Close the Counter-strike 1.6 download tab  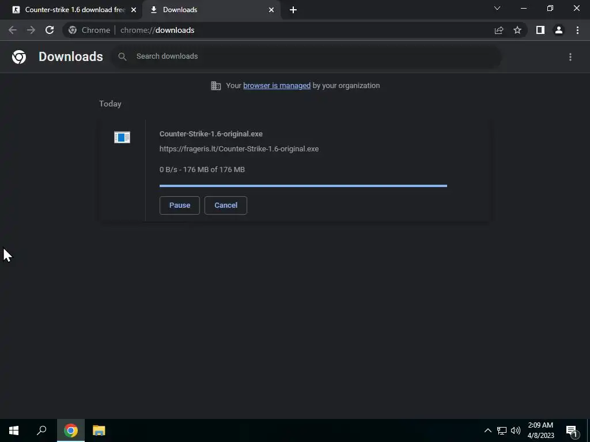click(x=134, y=10)
